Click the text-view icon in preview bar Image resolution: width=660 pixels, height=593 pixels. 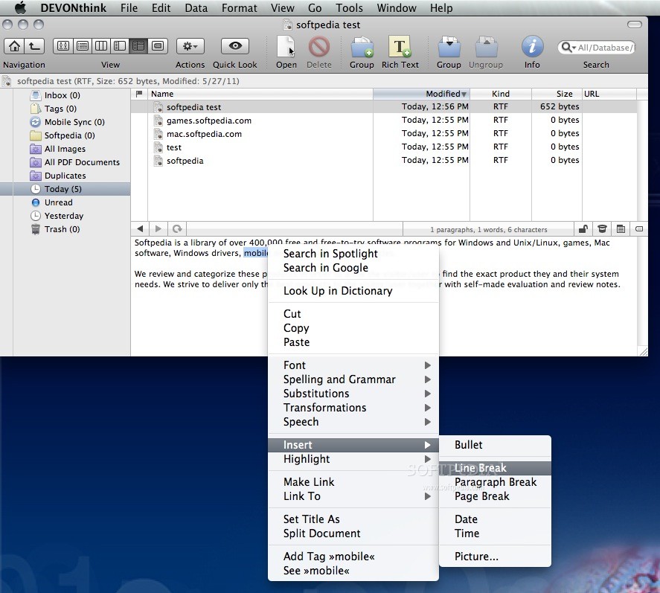coord(621,229)
